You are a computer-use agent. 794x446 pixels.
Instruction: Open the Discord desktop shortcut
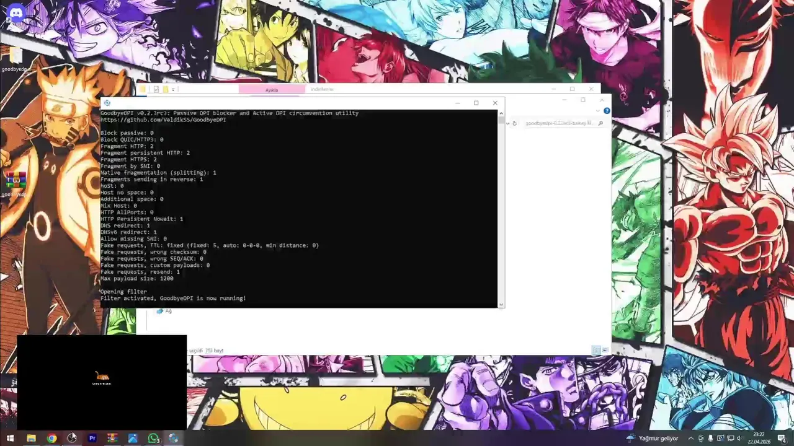coord(15,12)
